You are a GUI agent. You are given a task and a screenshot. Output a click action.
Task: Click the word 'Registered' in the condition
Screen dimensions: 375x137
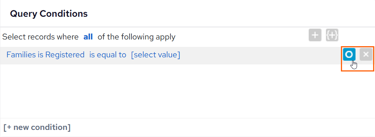tap(65, 55)
